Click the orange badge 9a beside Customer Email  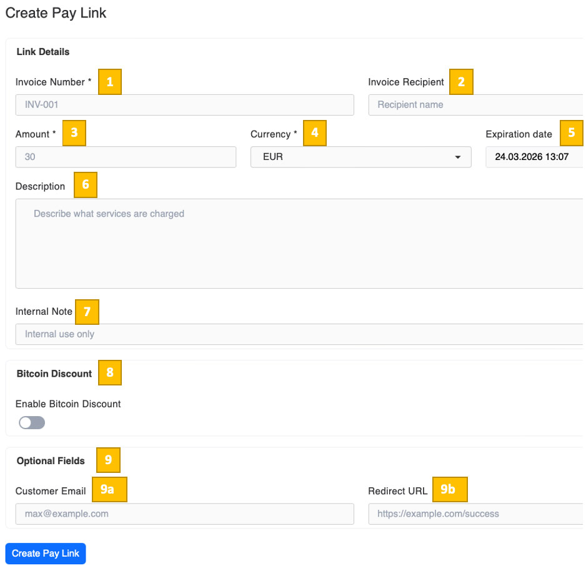(x=109, y=490)
